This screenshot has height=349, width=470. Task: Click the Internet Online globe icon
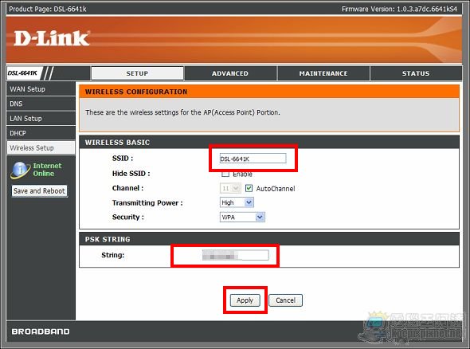[x=20, y=170]
